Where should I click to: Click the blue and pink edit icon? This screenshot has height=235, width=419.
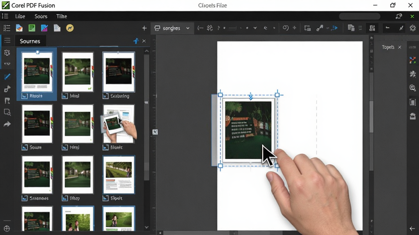point(44,28)
